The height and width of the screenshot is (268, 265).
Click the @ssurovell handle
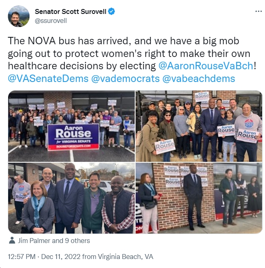(51, 20)
